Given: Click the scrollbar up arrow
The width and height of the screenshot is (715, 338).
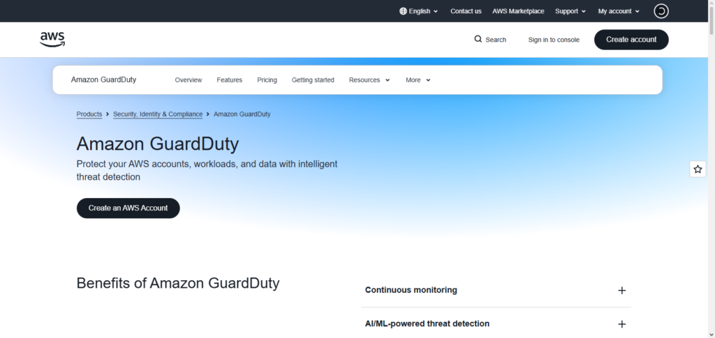Looking at the screenshot, I should click(x=711, y=3).
